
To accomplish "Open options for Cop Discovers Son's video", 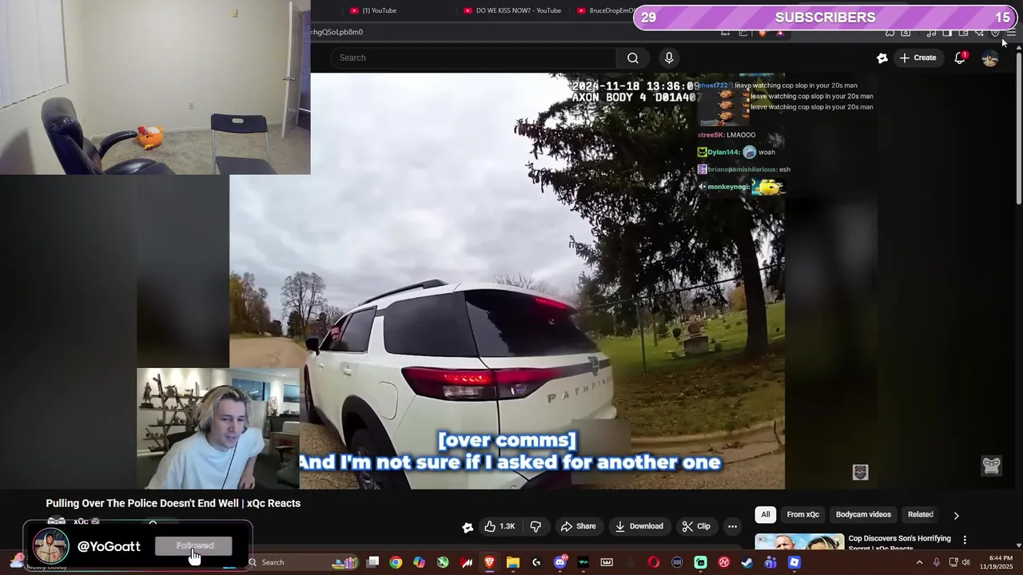I will point(965,540).
